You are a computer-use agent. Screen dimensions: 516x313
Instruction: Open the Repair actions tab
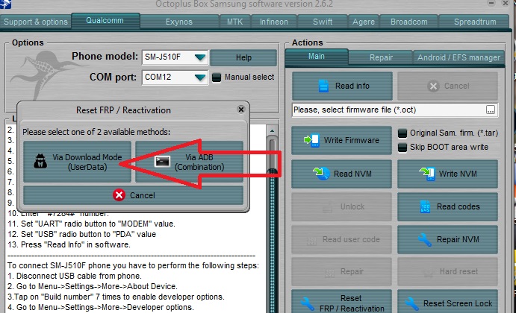[381, 57]
